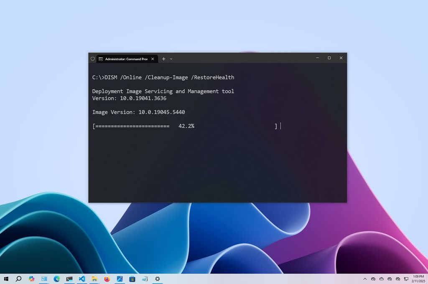Open Windows Settings from the taskbar

(158, 279)
